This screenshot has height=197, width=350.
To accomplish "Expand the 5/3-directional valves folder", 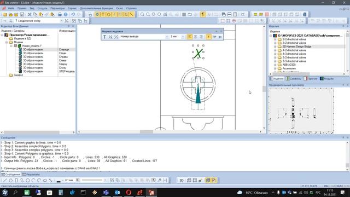I will coord(275,61).
